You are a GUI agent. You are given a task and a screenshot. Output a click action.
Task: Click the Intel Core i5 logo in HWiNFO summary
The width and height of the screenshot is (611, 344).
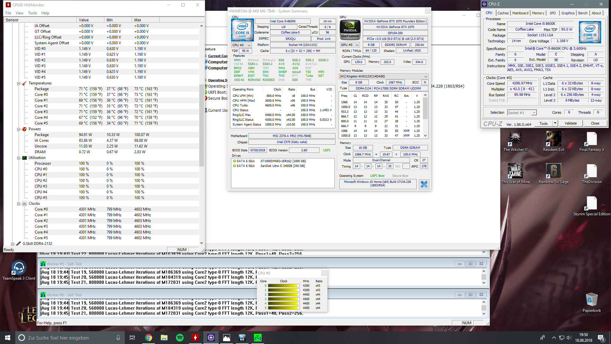pos(242,30)
